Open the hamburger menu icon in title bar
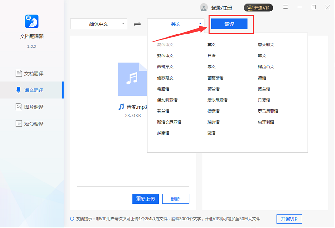This screenshot has width=335, height=228. (x=285, y=7)
